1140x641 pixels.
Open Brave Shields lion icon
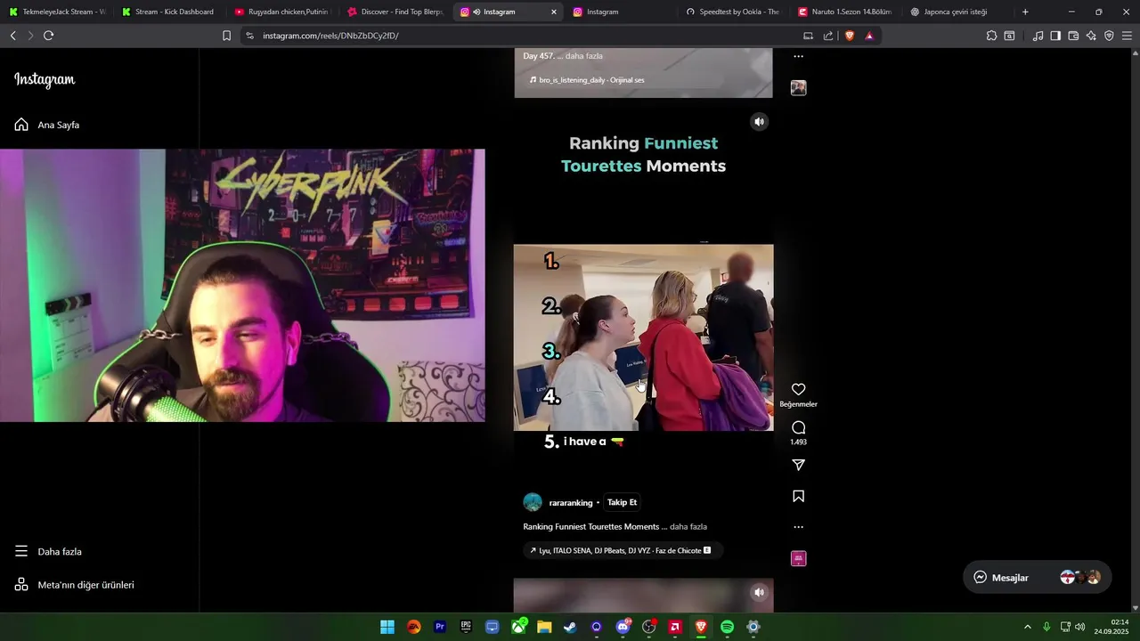click(x=850, y=36)
